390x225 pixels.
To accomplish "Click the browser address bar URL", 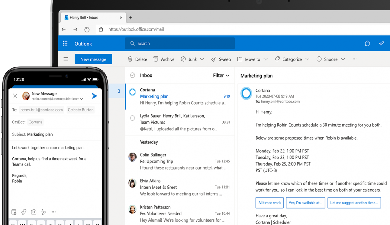I will [136, 29].
